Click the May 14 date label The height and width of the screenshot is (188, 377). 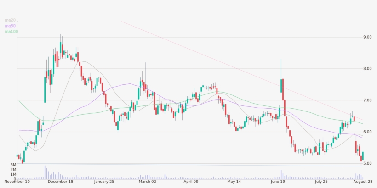coord(234,182)
